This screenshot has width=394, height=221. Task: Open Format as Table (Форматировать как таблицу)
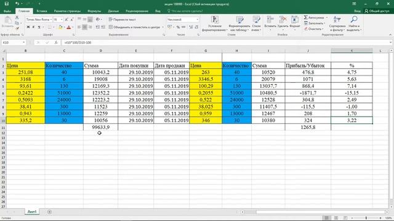point(239,23)
